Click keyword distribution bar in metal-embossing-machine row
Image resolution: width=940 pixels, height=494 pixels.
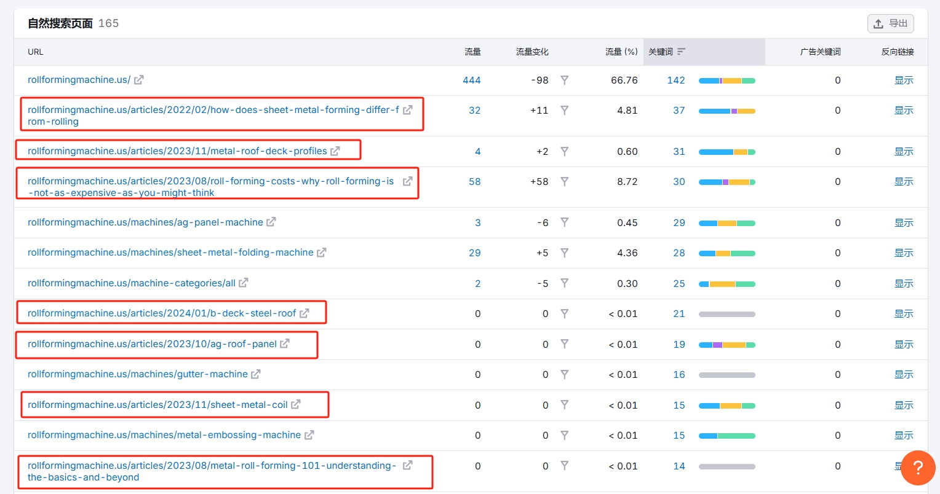[x=727, y=436]
